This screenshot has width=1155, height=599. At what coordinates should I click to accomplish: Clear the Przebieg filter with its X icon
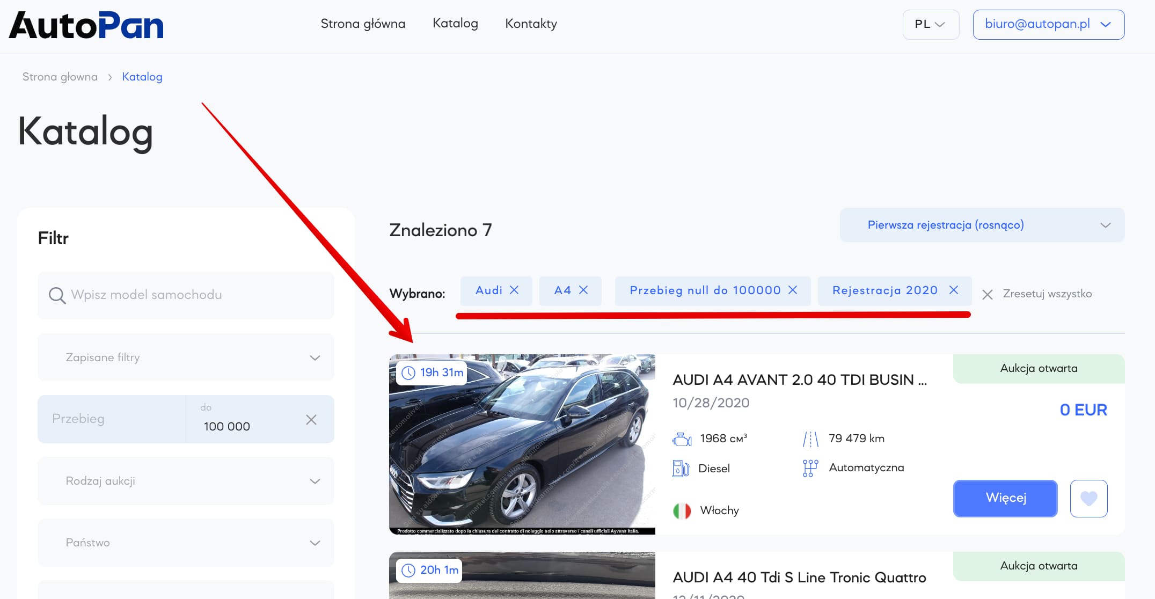[x=311, y=419]
